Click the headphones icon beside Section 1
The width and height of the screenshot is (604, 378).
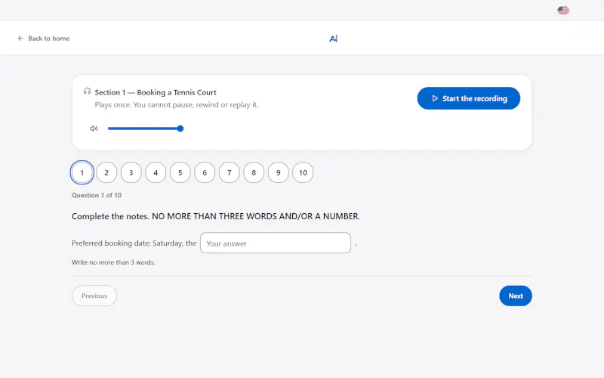point(88,91)
